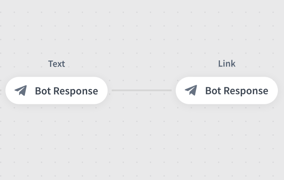The width and height of the screenshot is (284, 180).
Task: Open the Text bot response via its send icon
Action: point(21,90)
